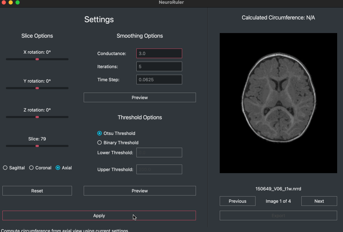Image resolution: width=343 pixels, height=232 pixels.
Task: Click the Threshold Options heading
Action: (x=140, y=117)
